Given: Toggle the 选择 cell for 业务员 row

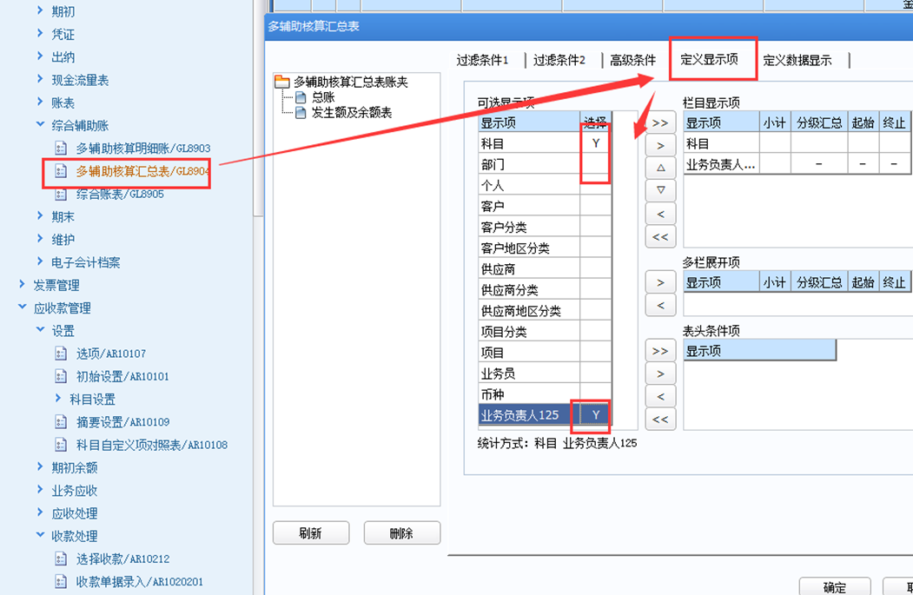Looking at the screenshot, I should [595, 374].
